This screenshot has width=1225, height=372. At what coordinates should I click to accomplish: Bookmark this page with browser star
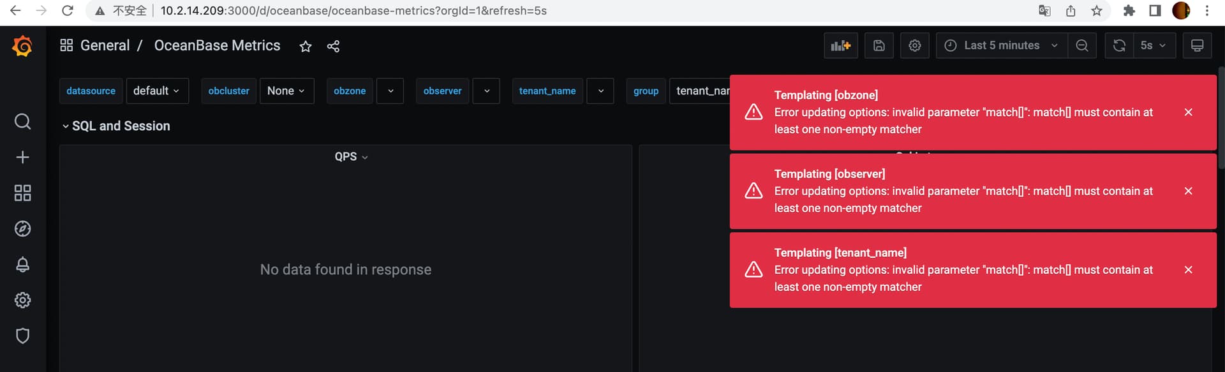tap(1097, 10)
